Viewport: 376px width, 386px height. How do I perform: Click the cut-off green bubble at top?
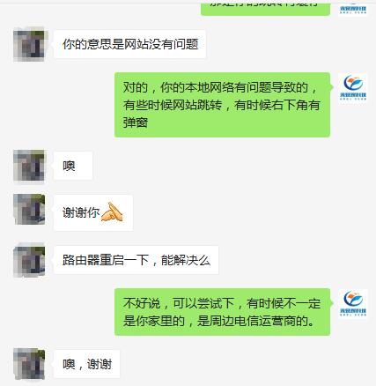(x=265, y=9)
